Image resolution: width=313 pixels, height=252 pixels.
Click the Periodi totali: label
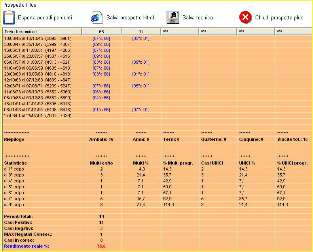pos(18,216)
